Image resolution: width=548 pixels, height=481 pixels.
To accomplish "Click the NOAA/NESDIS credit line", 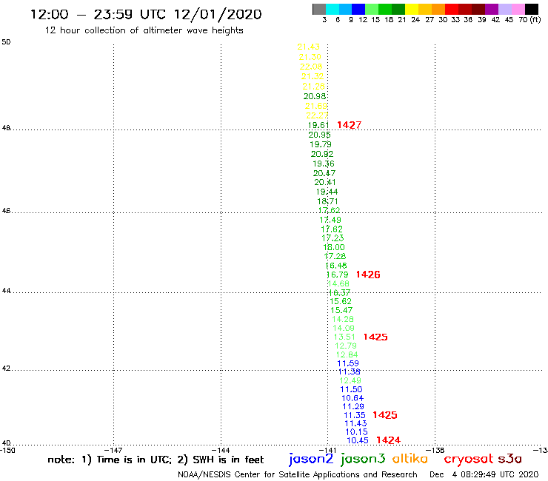I will [298, 475].
